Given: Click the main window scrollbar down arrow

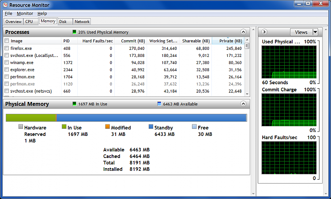Looking at the screenshot, I should [x=253, y=194].
